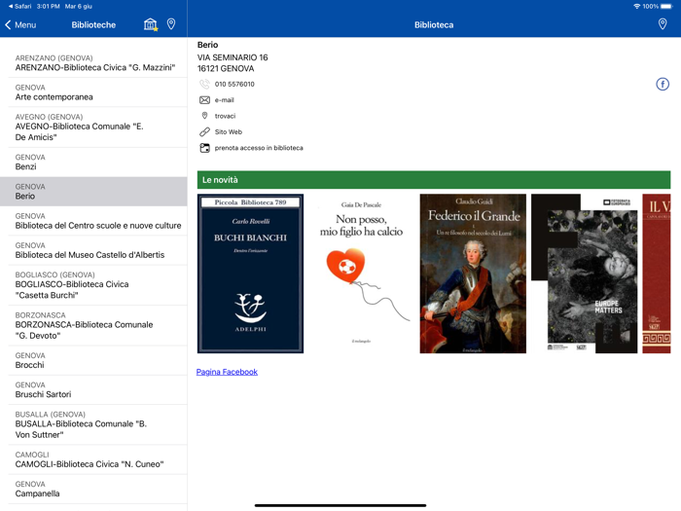The height and width of the screenshot is (511, 681).
Task: Open Pagina Facebook hyperlink
Action: (227, 372)
